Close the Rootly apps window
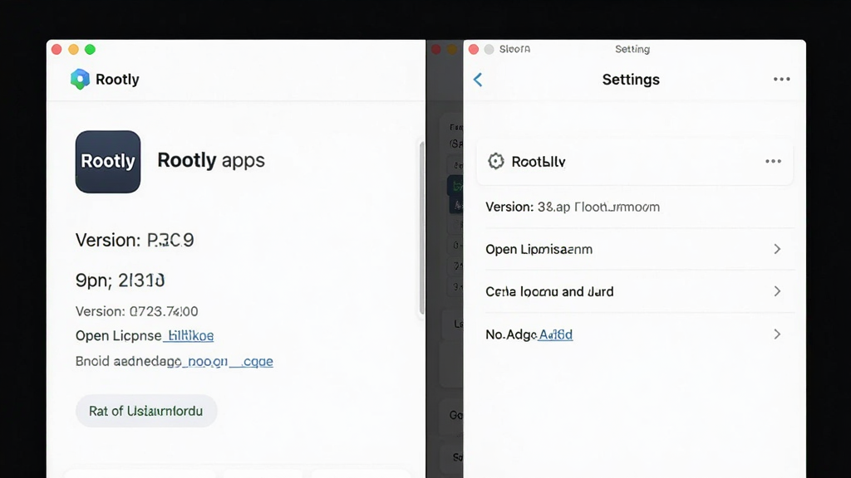This screenshot has height=478, width=851. pyautogui.click(x=57, y=49)
